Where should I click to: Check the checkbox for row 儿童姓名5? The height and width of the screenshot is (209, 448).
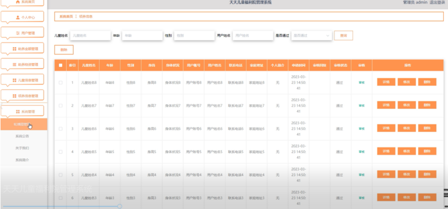pyautogui.click(x=61, y=152)
